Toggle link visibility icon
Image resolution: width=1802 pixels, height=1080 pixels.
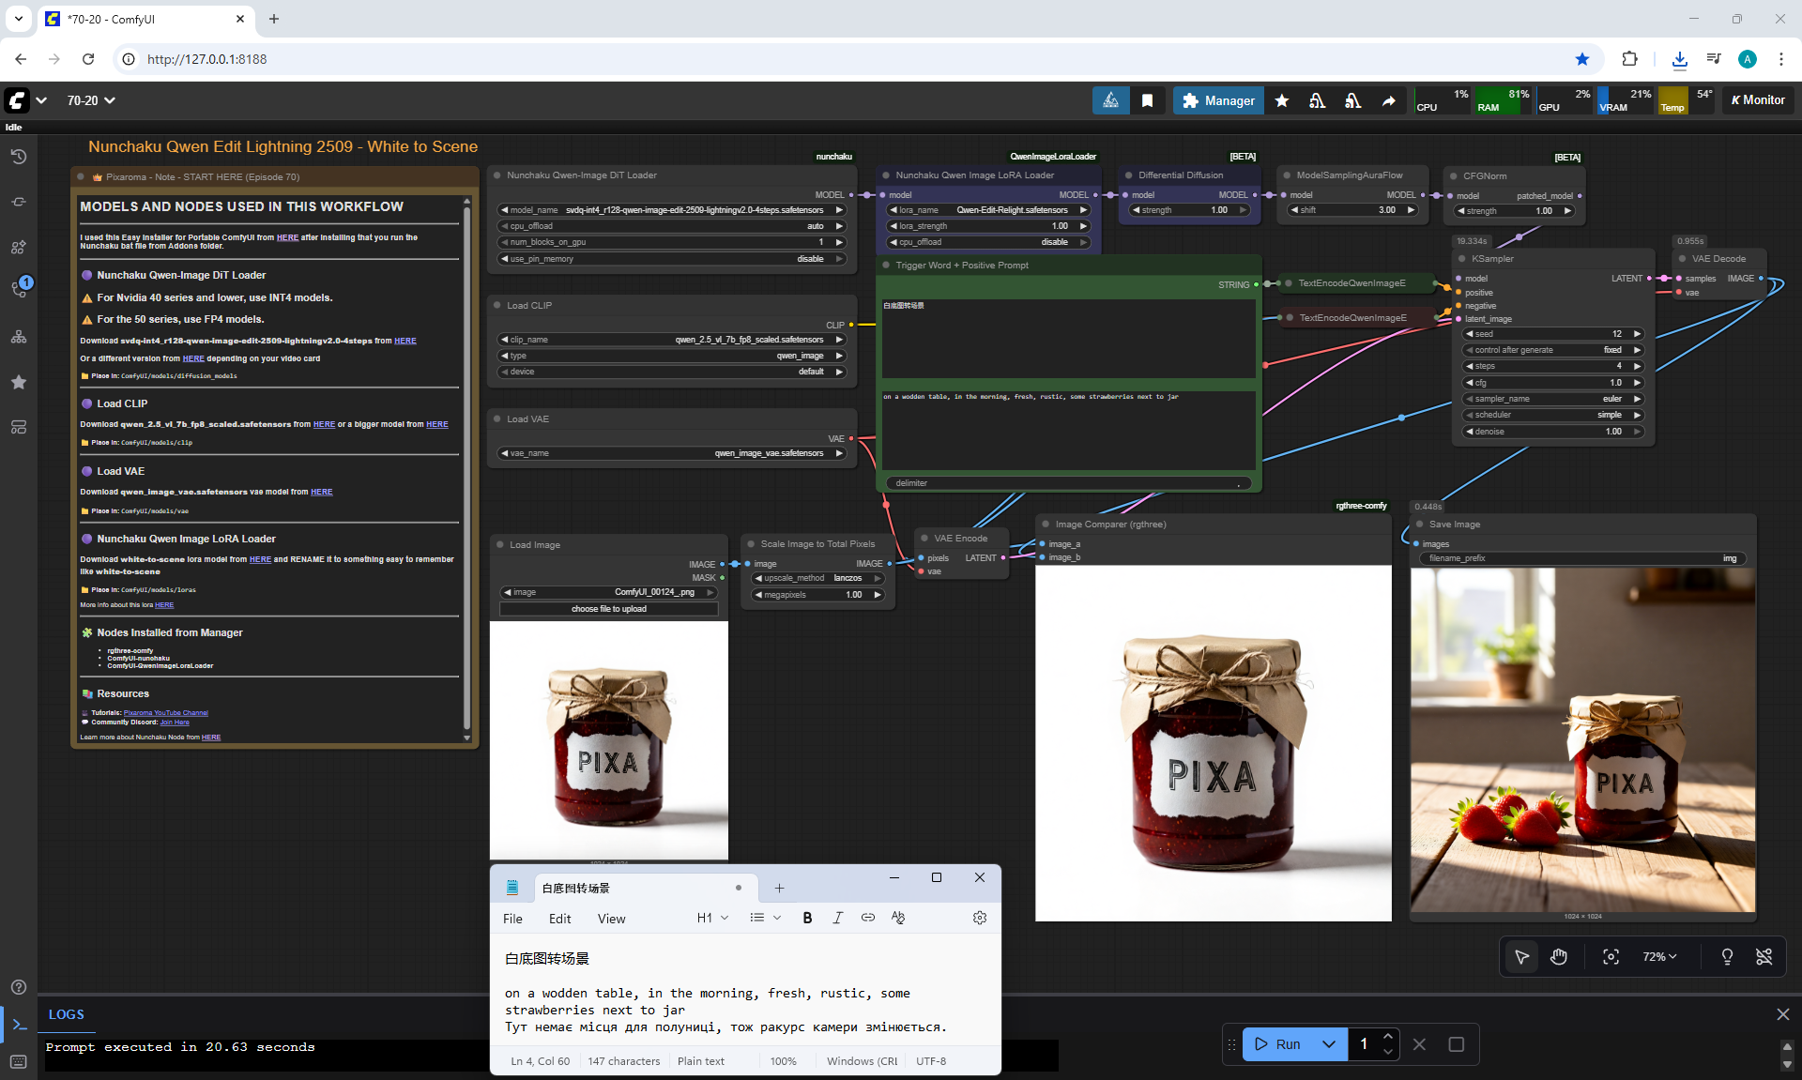[1764, 957]
